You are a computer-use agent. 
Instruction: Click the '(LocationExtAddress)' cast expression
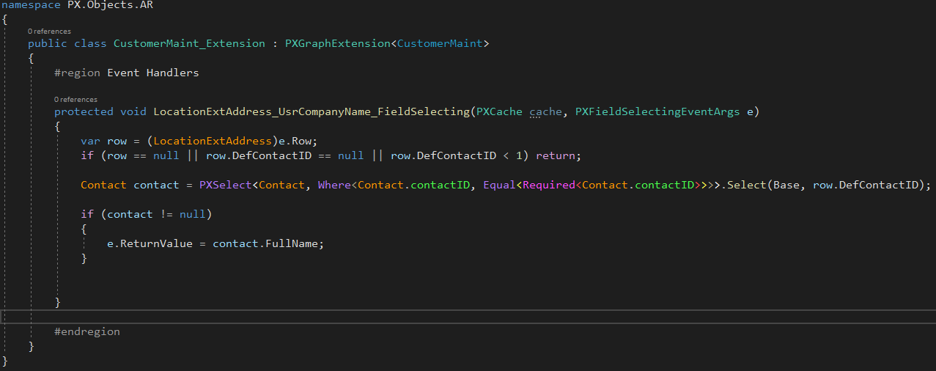(215, 141)
